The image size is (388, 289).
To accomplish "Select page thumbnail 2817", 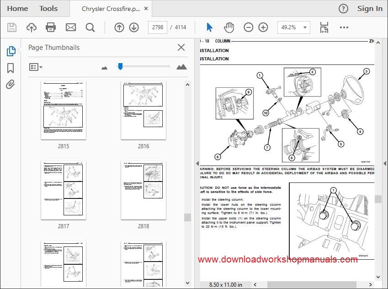I will 64,190.
